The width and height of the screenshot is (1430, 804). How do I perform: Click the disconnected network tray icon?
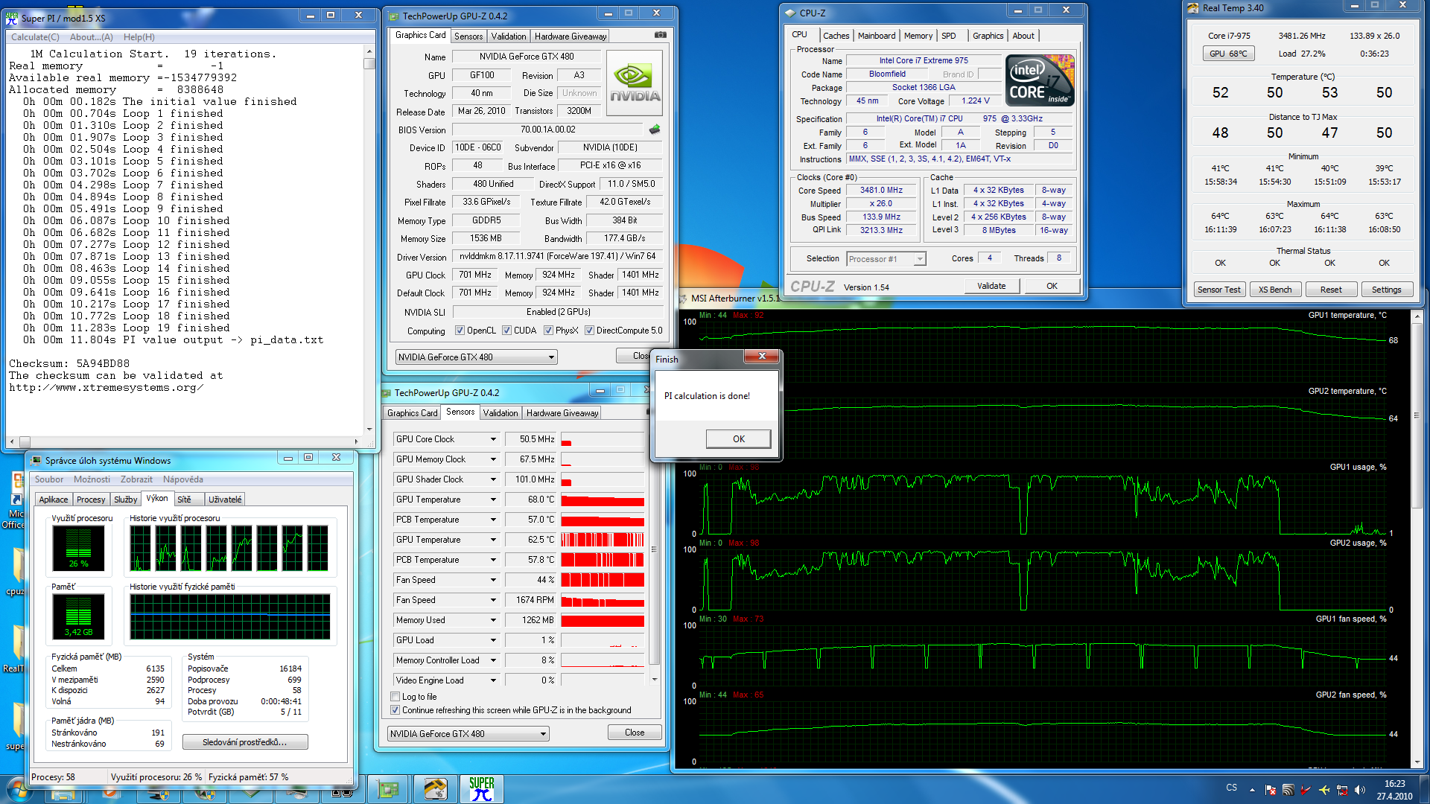pos(1341,790)
